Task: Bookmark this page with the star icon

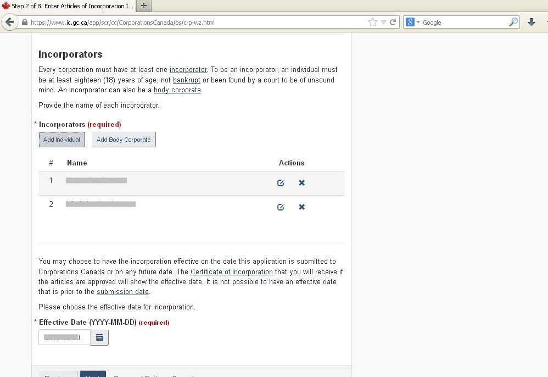Action: [373, 23]
